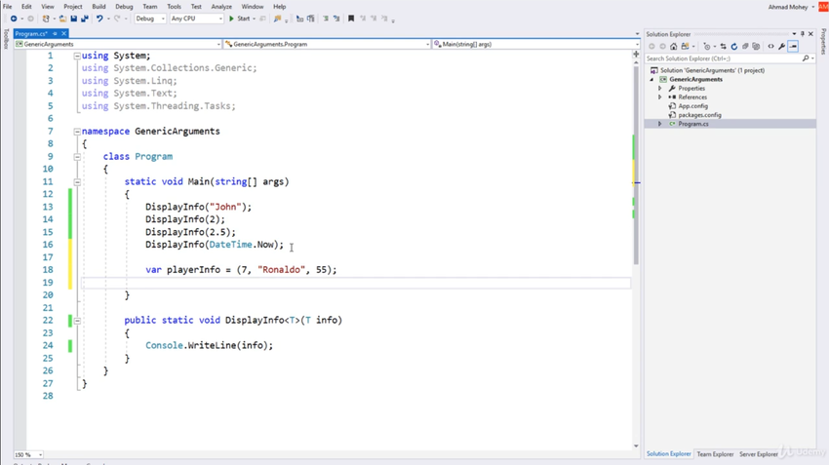Viewport: 829px width, 465px height.
Task: Pin the Solution Explorer panel (auto hide)
Action: pyautogui.click(x=803, y=34)
